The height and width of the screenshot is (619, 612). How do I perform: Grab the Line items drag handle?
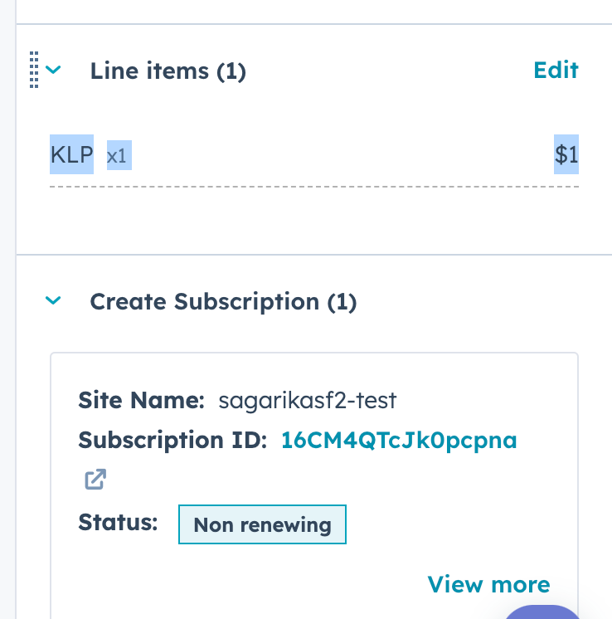(x=35, y=70)
